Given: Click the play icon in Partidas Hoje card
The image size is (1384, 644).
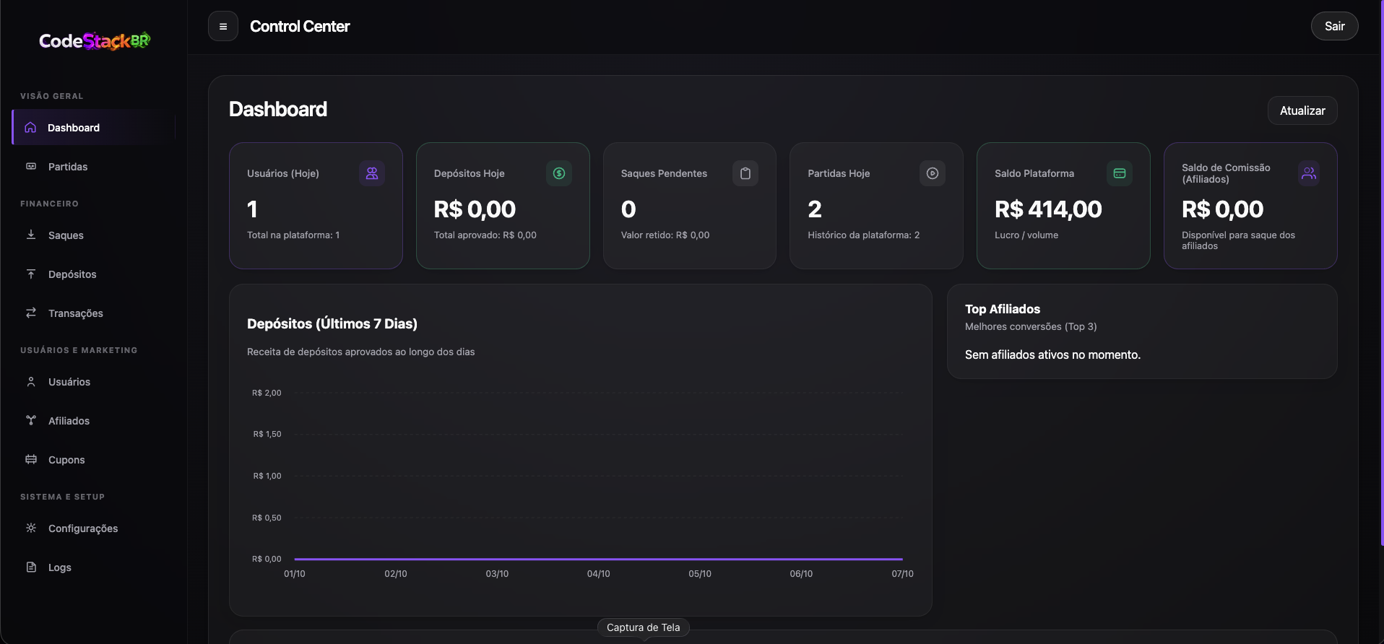Looking at the screenshot, I should click(x=933, y=173).
